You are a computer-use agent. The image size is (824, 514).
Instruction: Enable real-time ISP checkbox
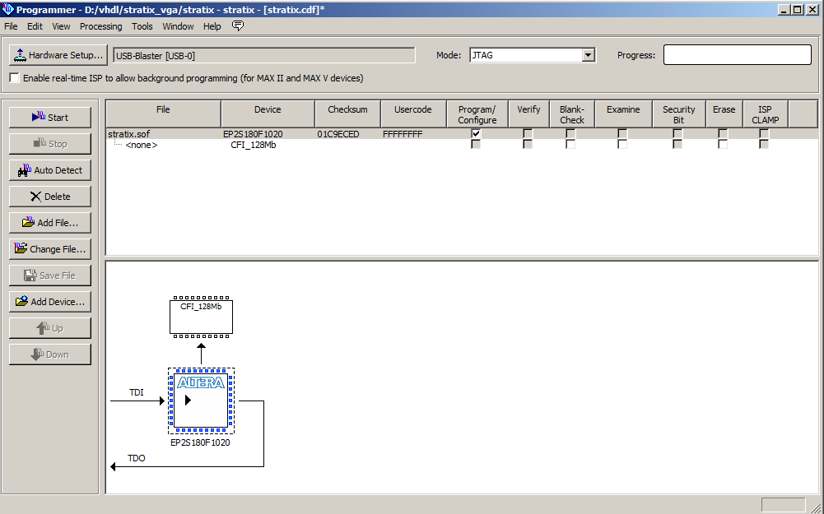(x=15, y=78)
